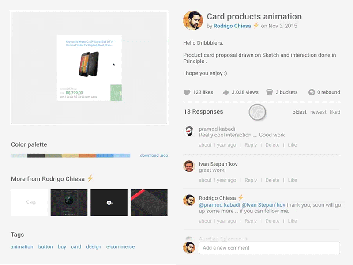Click Ivan Stepan`kov's avatar

[189, 166]
